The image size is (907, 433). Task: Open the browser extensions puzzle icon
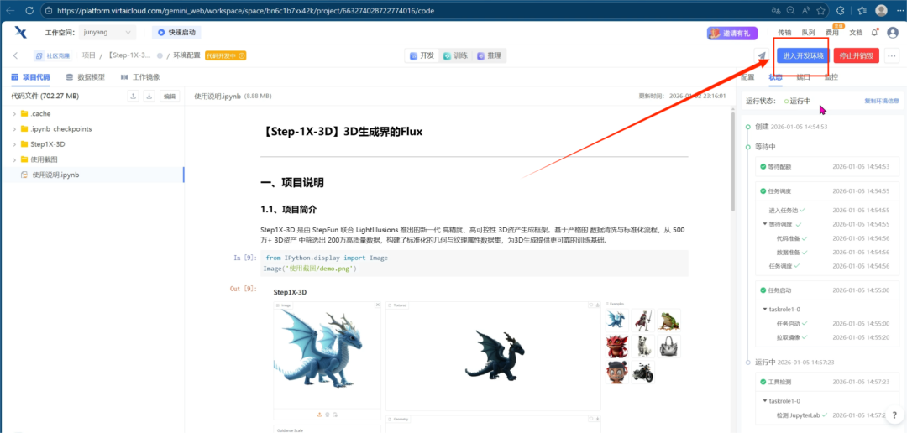coord(841,10)
